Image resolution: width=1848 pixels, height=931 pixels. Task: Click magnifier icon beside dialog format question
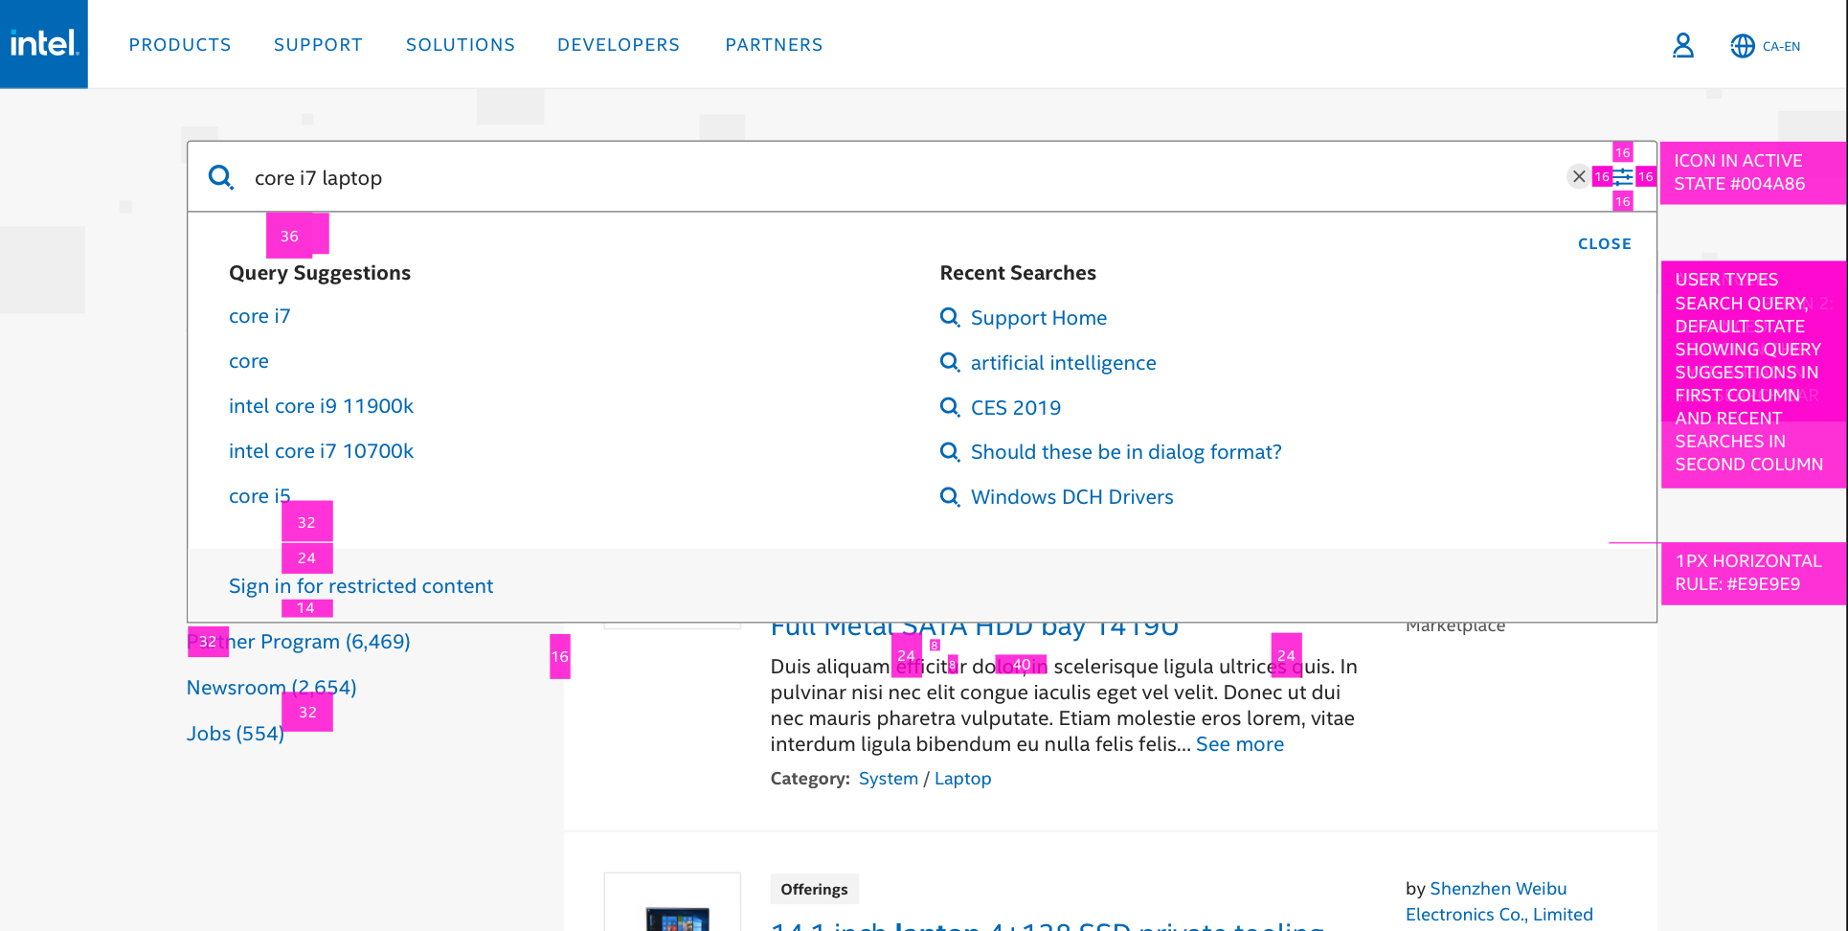[950, 452]
